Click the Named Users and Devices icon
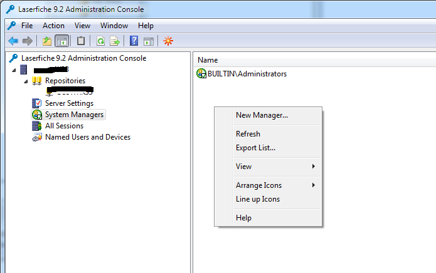 tap(37, 137)
